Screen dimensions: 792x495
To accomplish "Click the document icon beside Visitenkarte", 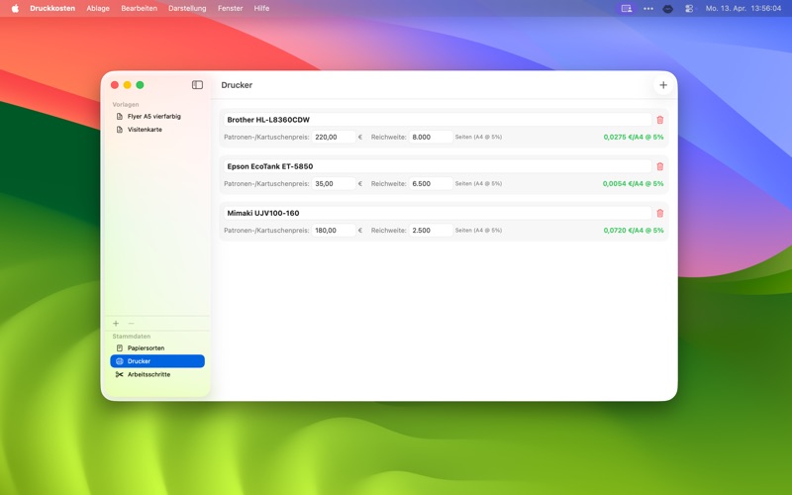I will coord(120,130).
